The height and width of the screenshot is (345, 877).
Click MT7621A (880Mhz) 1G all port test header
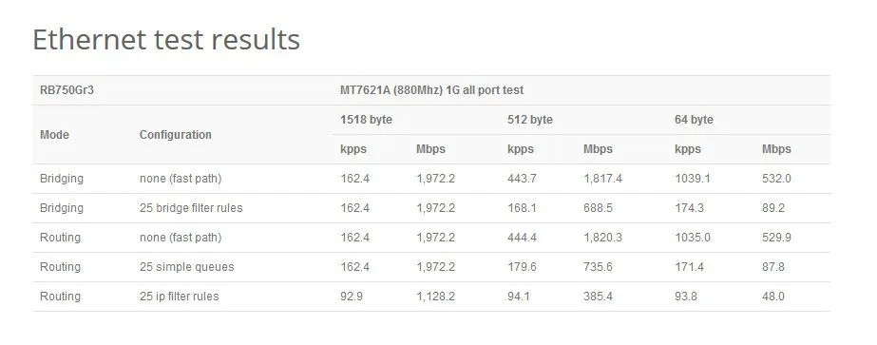pos(431,90)
